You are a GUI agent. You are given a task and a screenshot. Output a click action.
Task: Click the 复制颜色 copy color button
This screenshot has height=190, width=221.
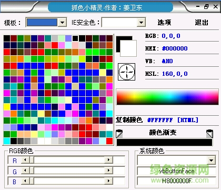click(129, 120)
